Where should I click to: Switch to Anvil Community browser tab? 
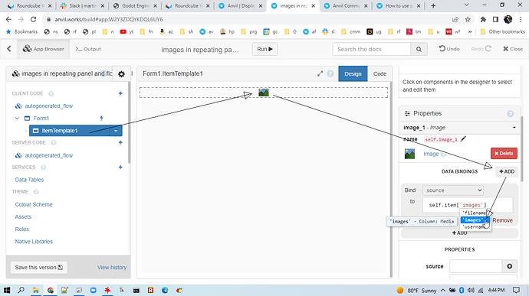[346, 5]
